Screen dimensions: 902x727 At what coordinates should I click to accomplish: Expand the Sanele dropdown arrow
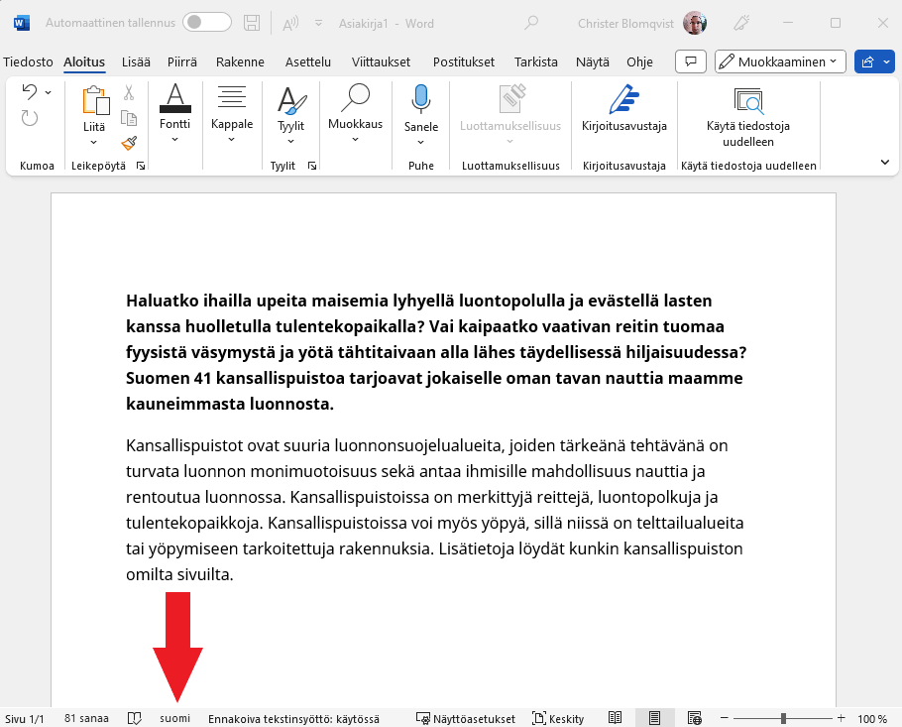click(x=420, y=142)
